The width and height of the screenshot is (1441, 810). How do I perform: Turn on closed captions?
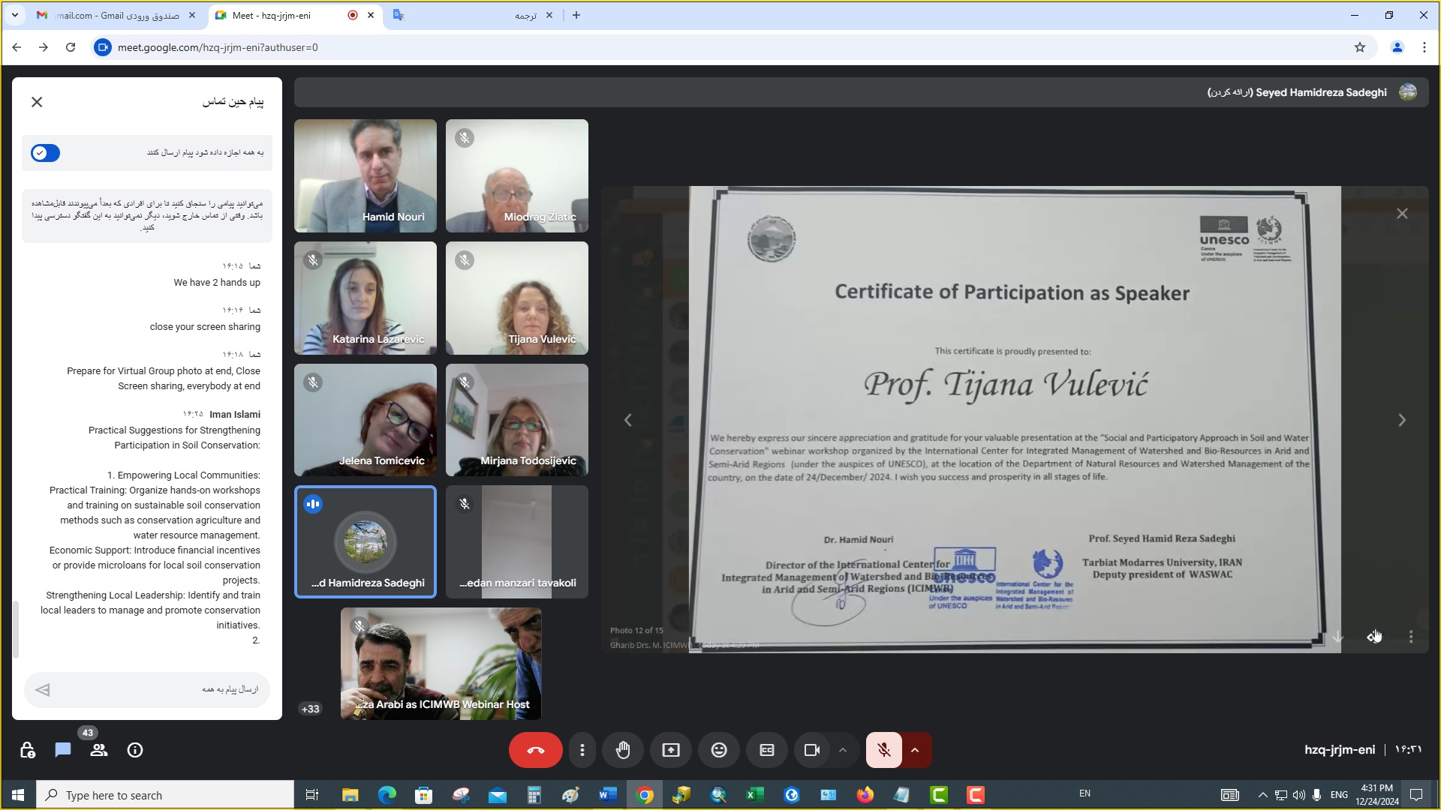coord(767,750)
